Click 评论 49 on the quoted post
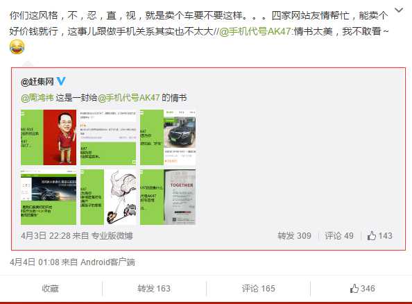This screenshot has width=412, height=304. pos(339,235)
